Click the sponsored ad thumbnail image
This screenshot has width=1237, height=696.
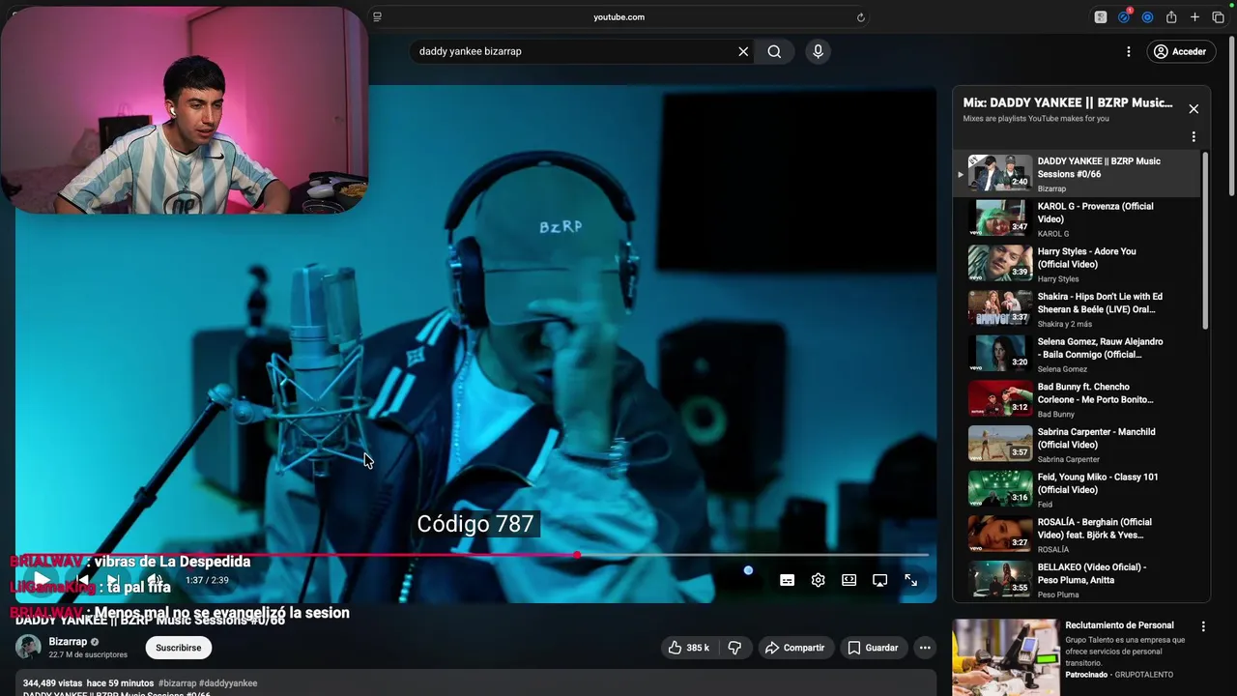tap(1005, 656)
